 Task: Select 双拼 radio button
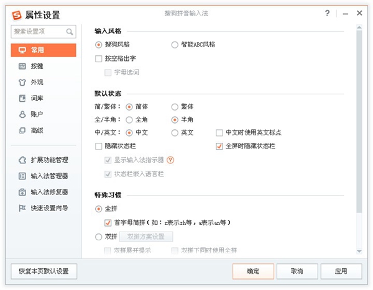click(x=98, y=237)
